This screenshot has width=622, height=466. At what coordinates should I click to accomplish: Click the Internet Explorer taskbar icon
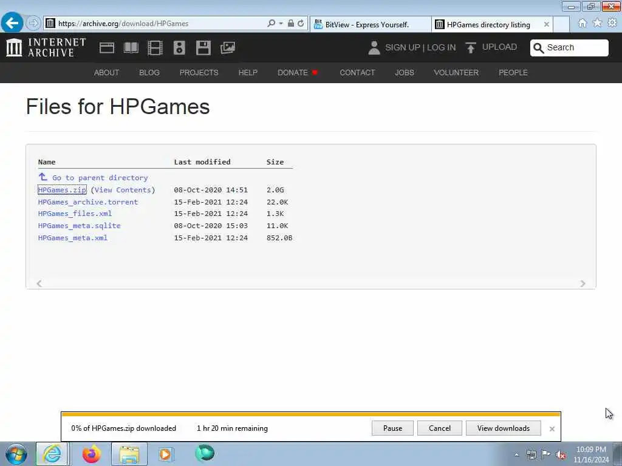(52, 454)
